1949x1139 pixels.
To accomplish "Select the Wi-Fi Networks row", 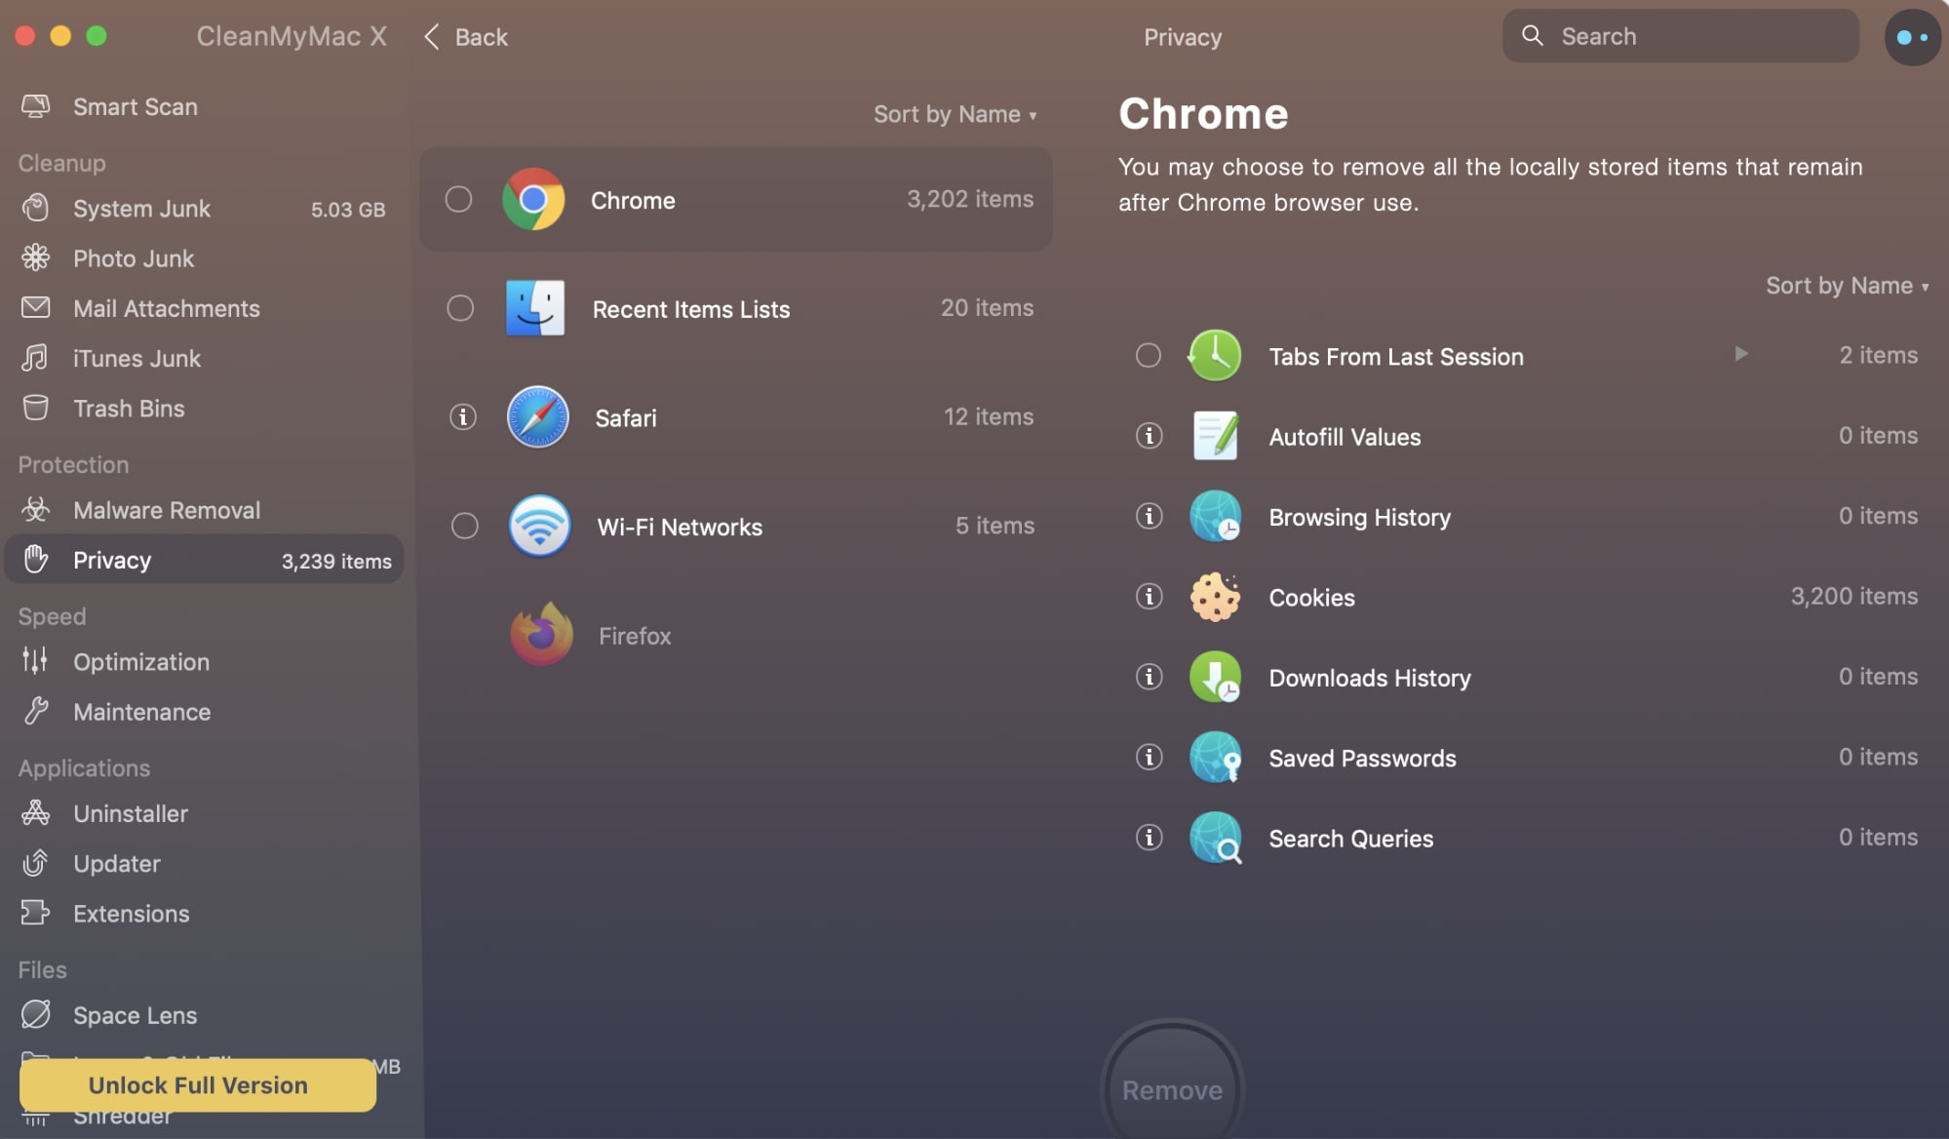I will (736, 526).
